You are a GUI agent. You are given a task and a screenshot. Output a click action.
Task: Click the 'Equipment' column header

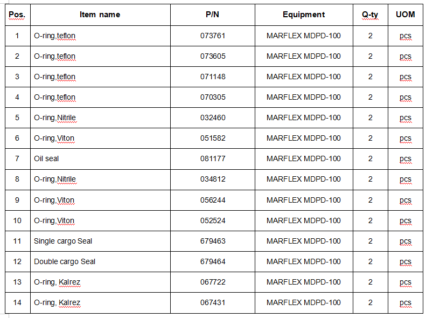click(304, 15)
